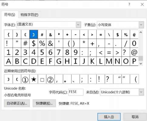
Task: Choose the ideographic comma 、 recent symbol
Action: click(75, 79)
